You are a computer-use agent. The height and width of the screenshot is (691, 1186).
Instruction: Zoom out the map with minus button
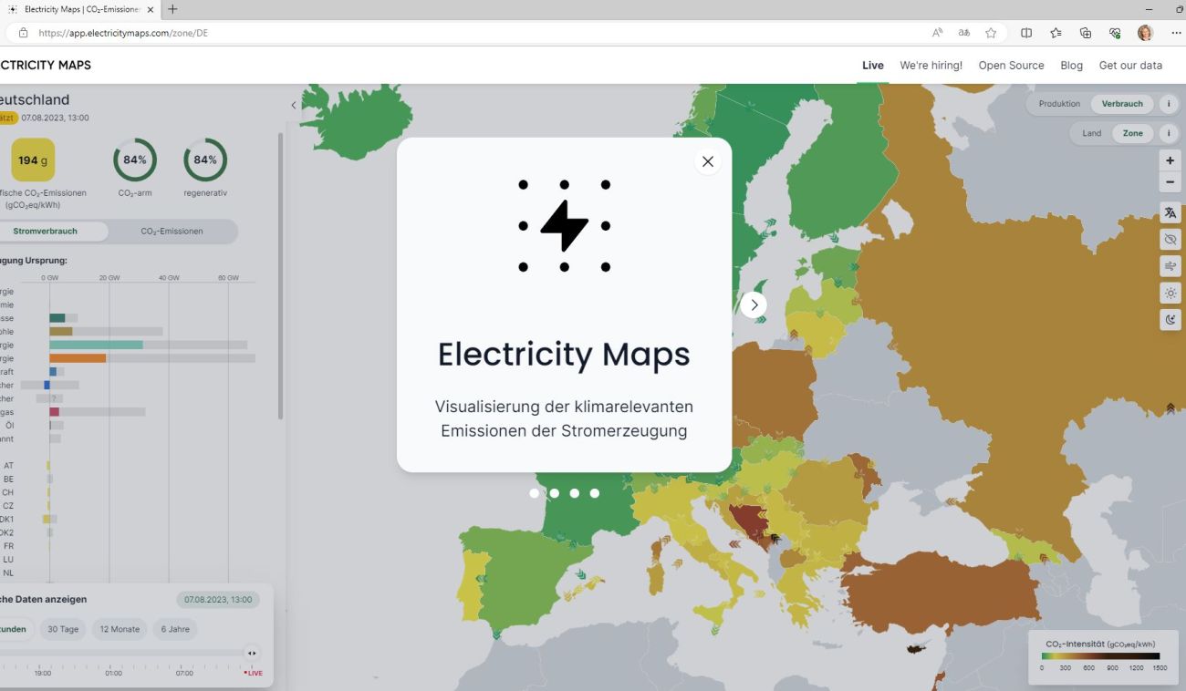pos(1170,181)
